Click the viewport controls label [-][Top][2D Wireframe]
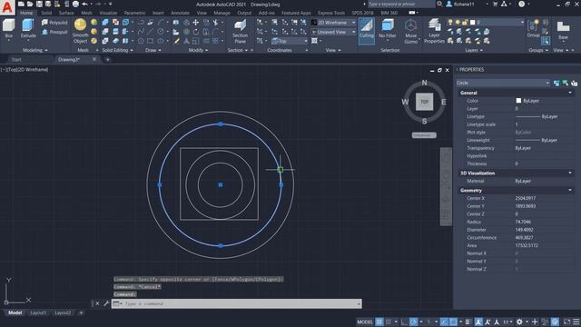Screen dimensions: 581x327 (x=25, y=69)
